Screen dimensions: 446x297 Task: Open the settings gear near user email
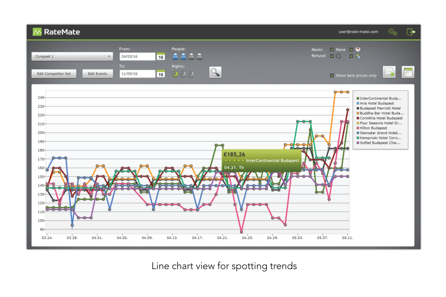click(393, 32)
